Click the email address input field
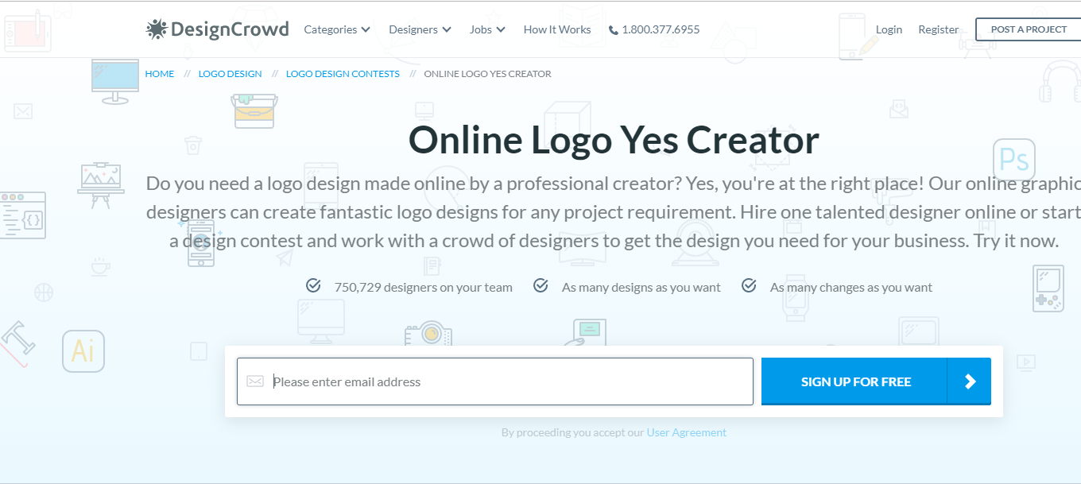This screenshot has width=1081, height=484. 495,381
